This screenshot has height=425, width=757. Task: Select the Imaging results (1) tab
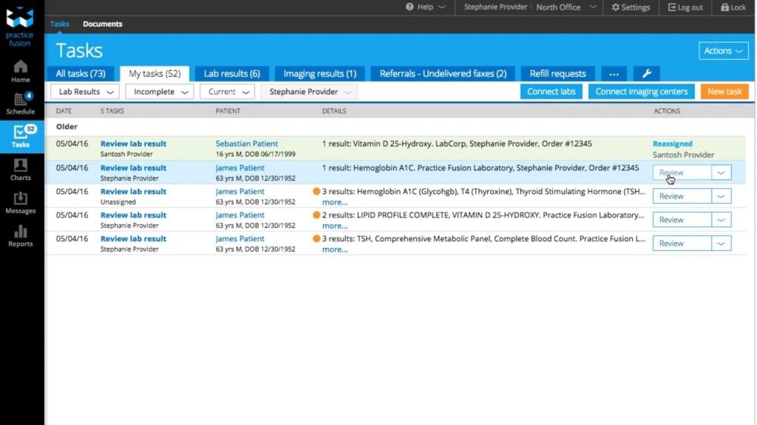point(319,74)
